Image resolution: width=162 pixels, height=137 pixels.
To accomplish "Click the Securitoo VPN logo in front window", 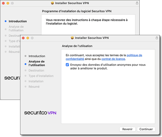I will [40, 113].
